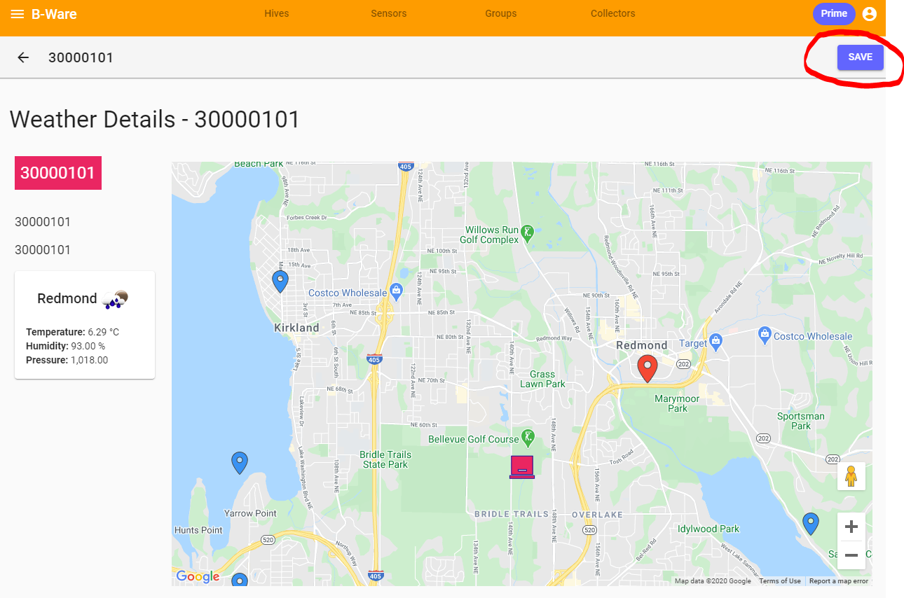The width and height of the screenshot is (904, 598).
Task: Click Bellevue Golf Course pin
Action: (x=528, y=439)
